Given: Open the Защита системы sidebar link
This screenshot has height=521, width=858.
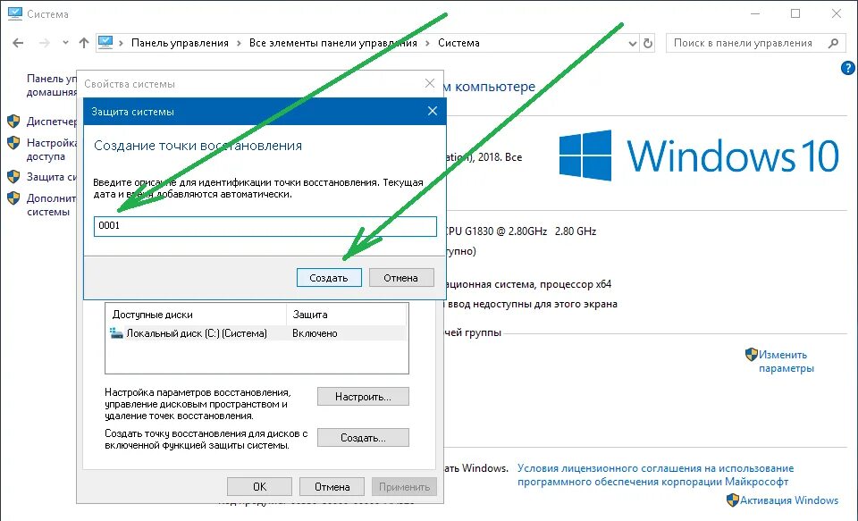Looking at the screenshot, I should click(52, 177).
